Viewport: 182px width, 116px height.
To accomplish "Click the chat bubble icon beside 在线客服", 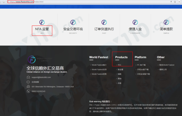I will coord(28,82).
